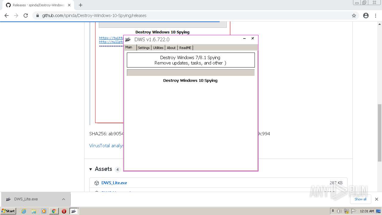Image resolution: width=382 pixels, height=215 pixels.
Task: Open Chrome from the taskbar
Action: coord(54,211)
